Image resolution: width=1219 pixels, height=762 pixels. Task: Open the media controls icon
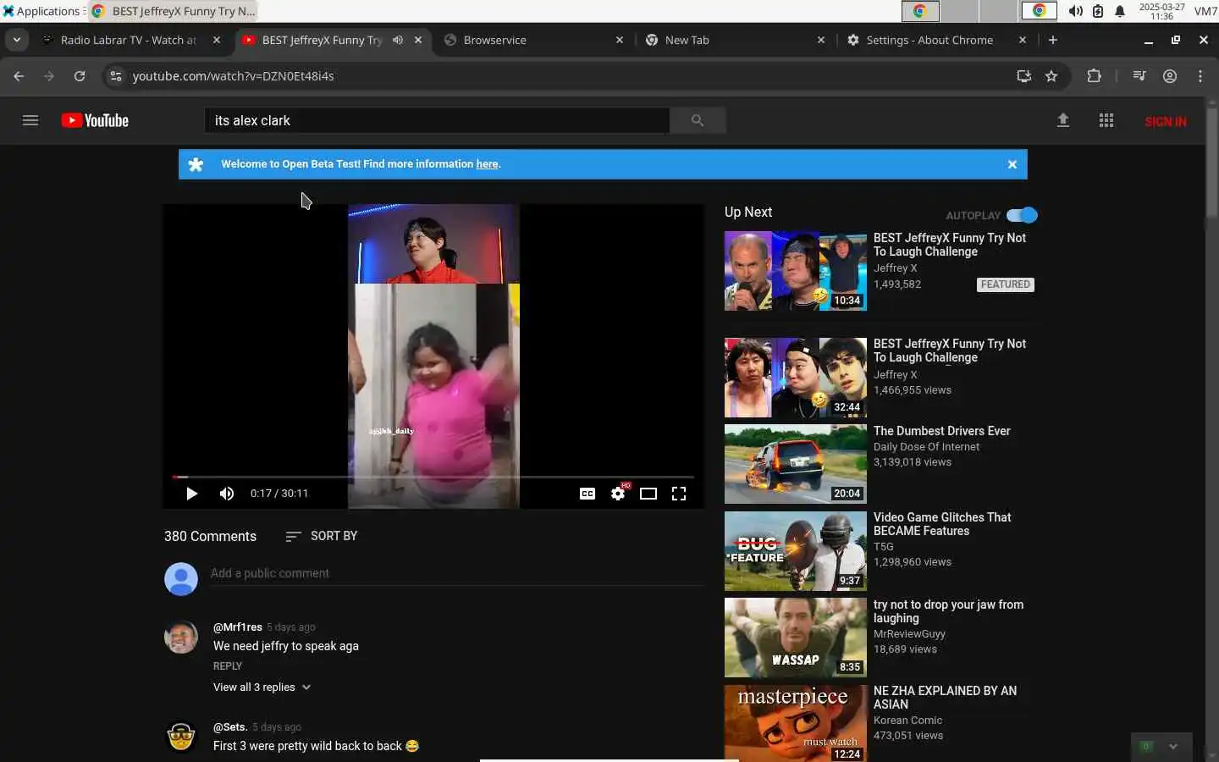1139,76
